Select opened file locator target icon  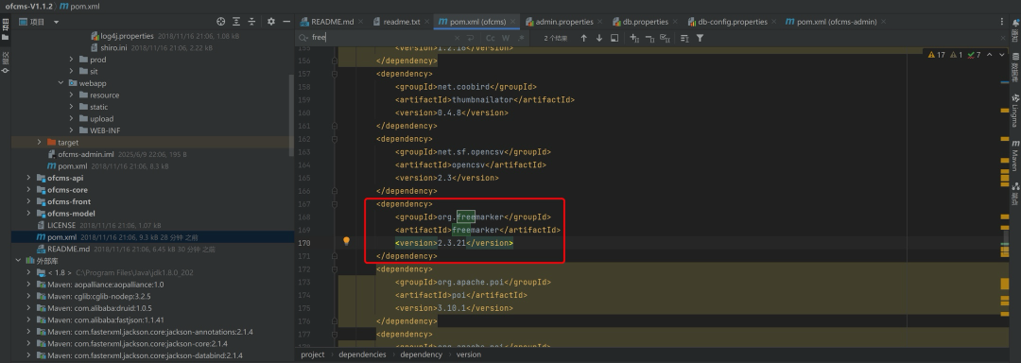(x=220, y=22)
